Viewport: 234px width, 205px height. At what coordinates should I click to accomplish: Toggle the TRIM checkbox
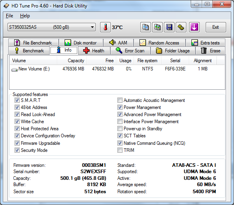(x=120, y=150)
